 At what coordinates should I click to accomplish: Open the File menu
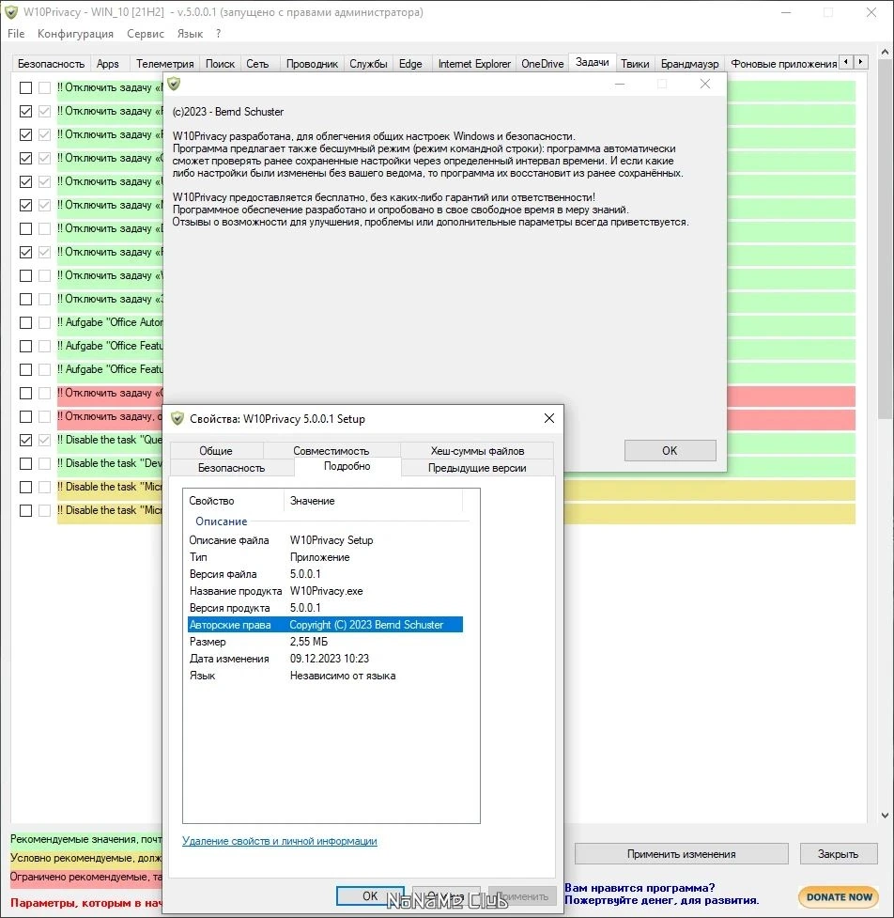(16, 34)
